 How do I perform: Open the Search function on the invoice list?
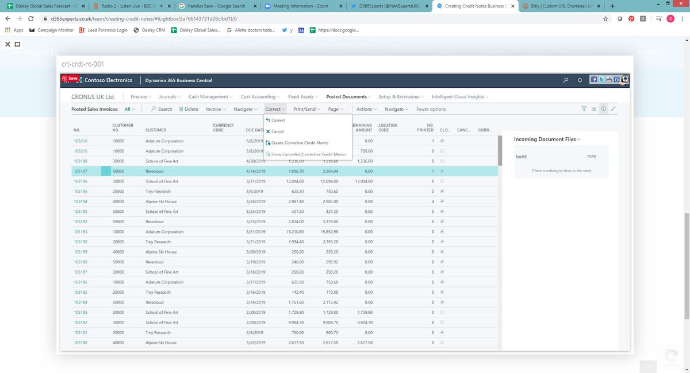pos(163,108)
